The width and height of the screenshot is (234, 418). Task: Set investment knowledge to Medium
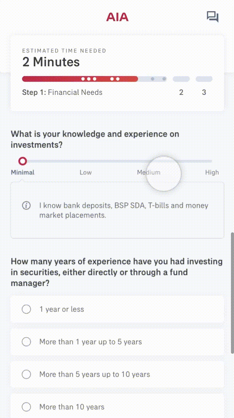coord(149,161)
